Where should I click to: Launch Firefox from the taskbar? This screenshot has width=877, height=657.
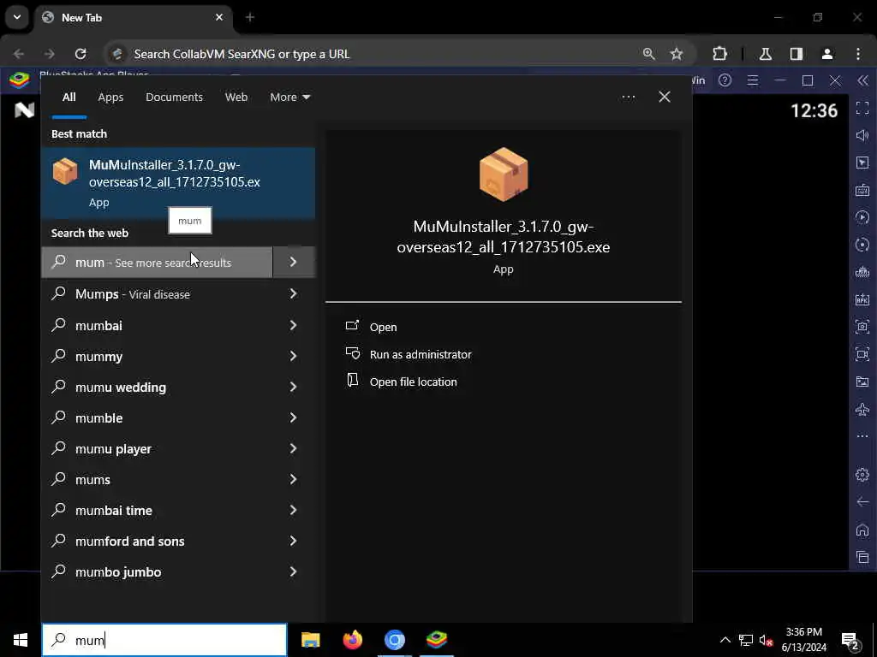352,639
